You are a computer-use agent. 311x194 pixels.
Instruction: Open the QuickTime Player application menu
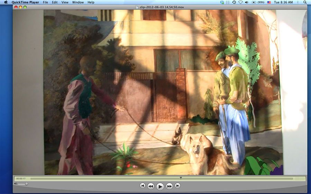[25, 2]
